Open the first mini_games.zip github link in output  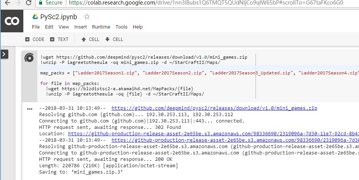[214, 108]
